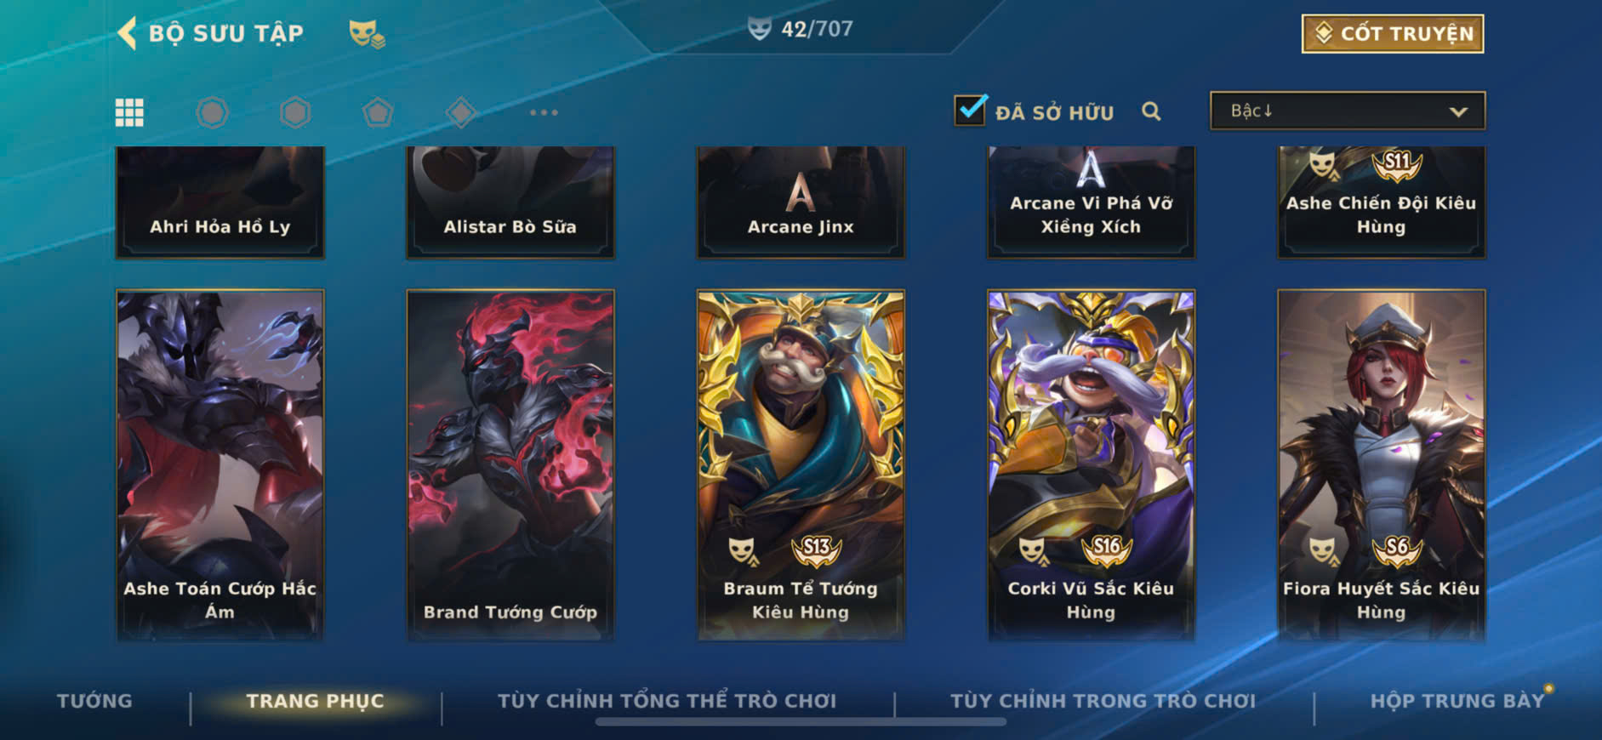
Task: Select the pentagon rarity filter icon
Action: 378,112
